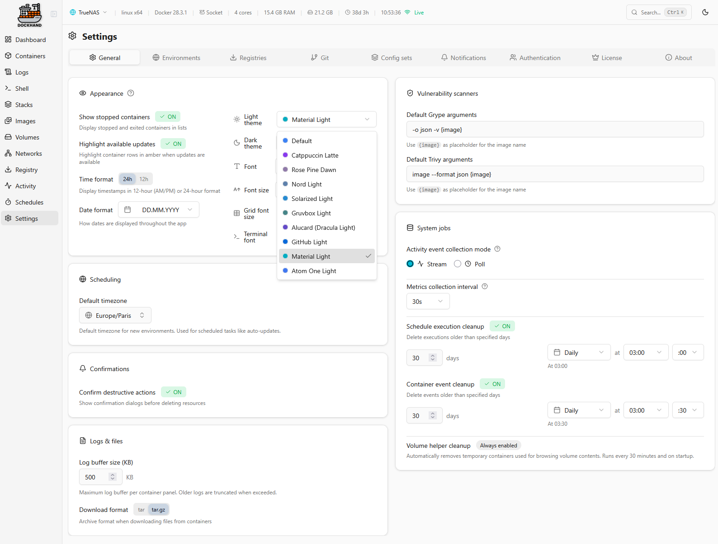The height and width of the screenshot is (544, 718).
Task: Select the Poll radio button
Action: (x=458, y=264)
